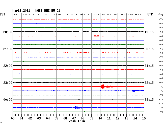Click the 23:15 UTC time label

149,99
